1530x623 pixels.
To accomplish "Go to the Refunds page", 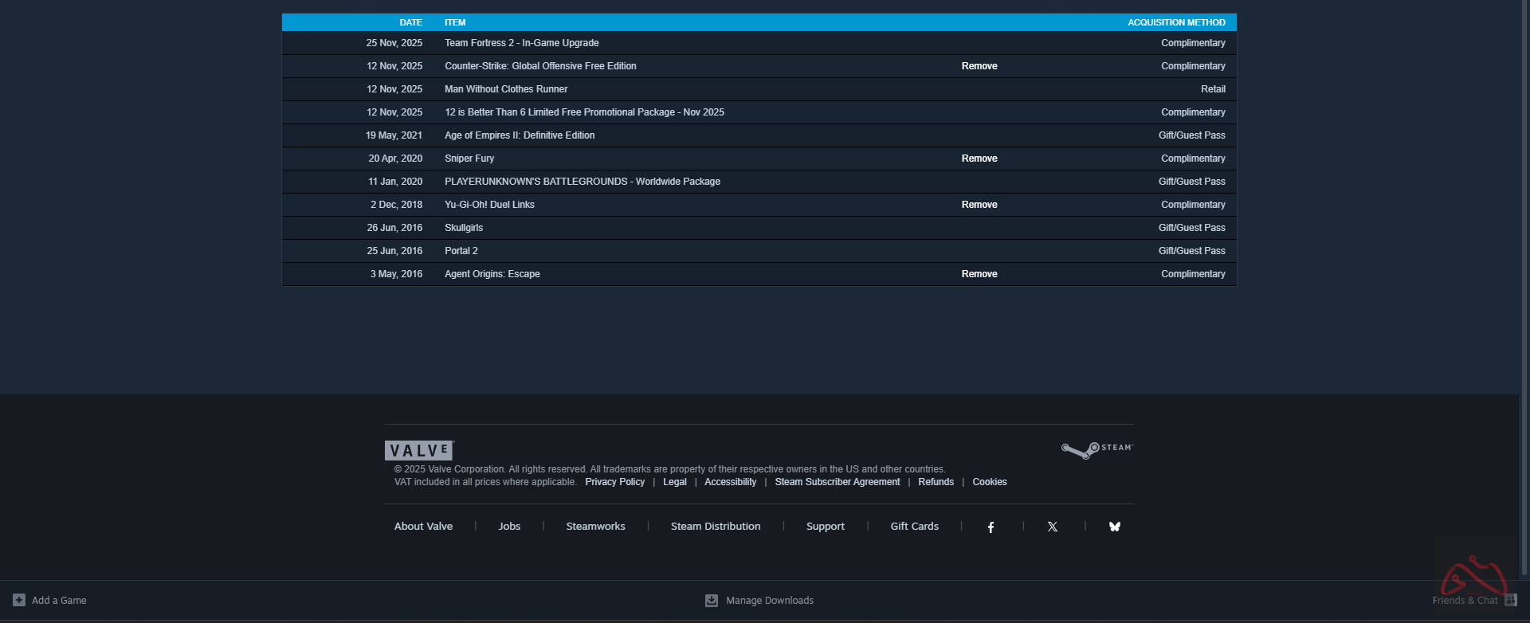I will (936, 482).
